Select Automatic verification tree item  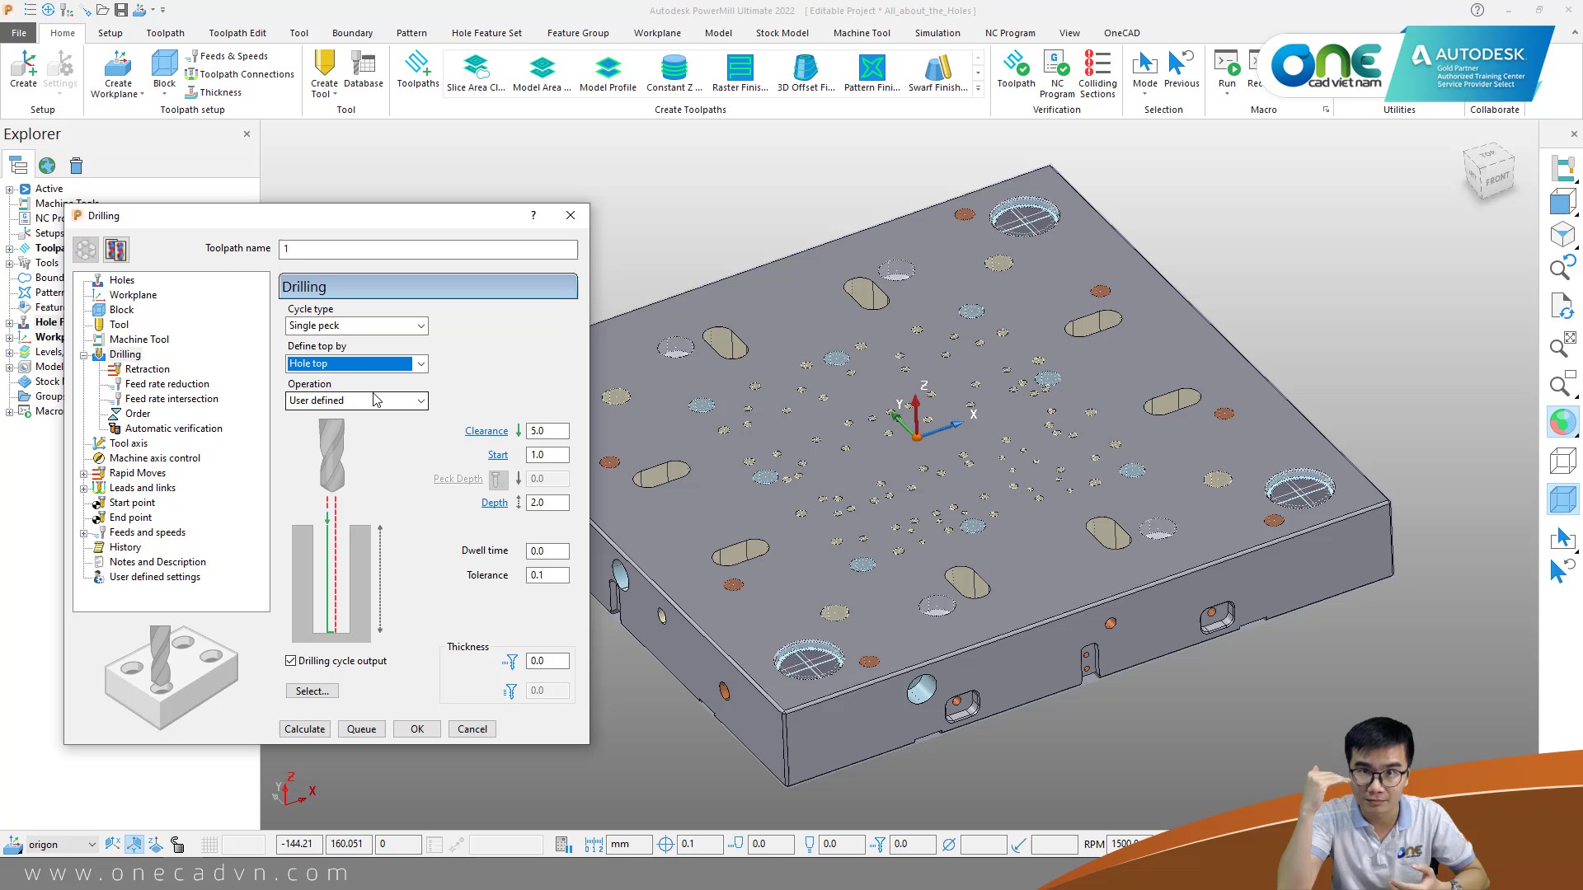point(174,429)
